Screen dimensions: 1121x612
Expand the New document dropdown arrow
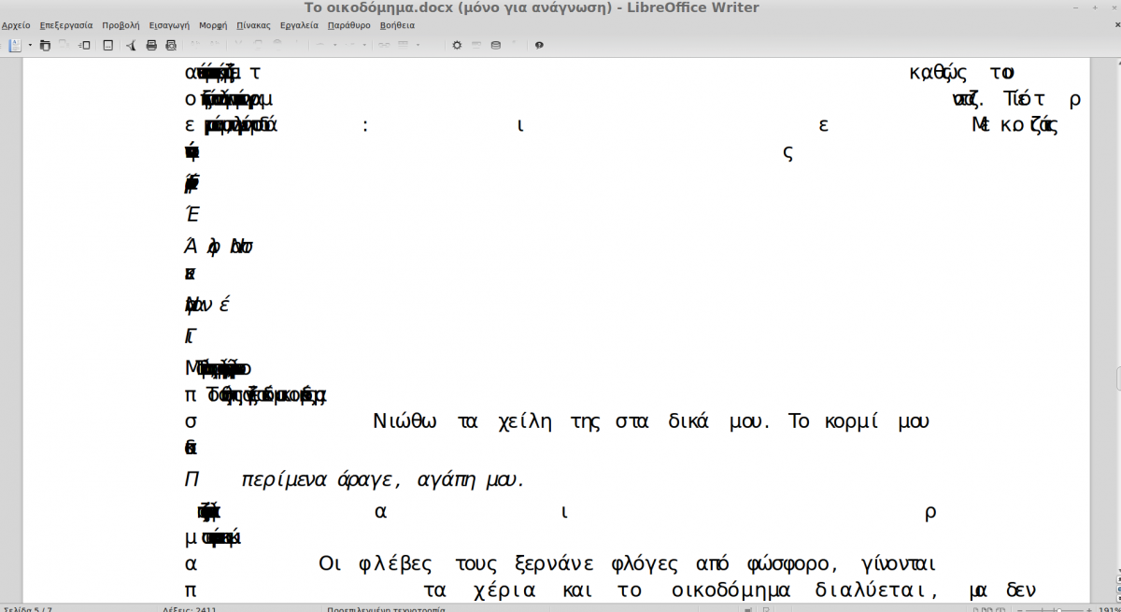(30, 45)
